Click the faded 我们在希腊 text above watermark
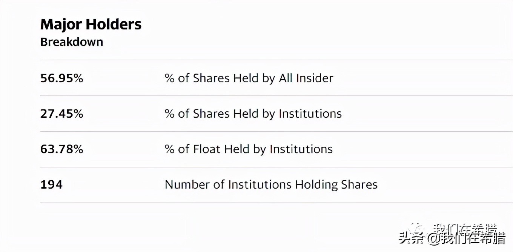The width and height of the screenshot is (513, 252). tap(465, 228)
